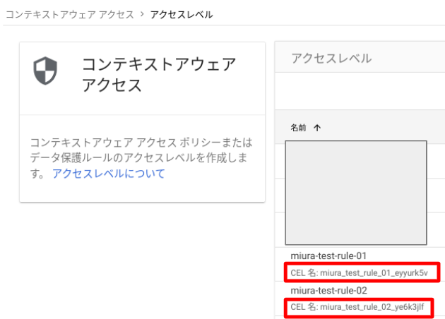Sort by 名前 column header
This screenshot has width=445, height=319.
[298, 128]
